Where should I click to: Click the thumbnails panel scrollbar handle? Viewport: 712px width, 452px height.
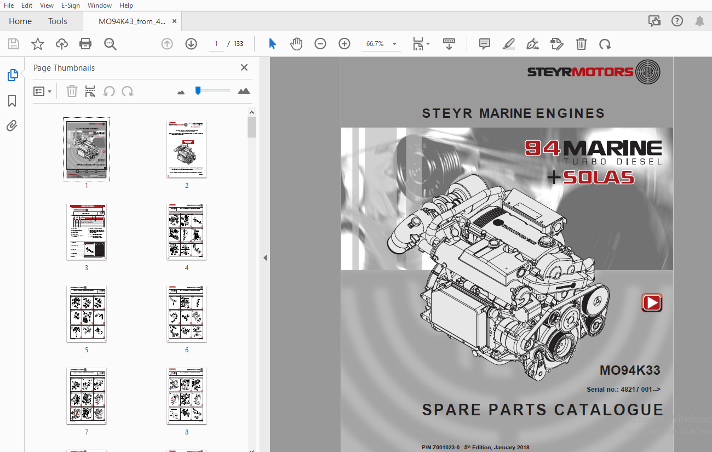coord(251,127)
